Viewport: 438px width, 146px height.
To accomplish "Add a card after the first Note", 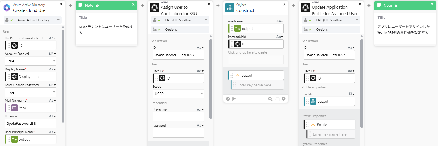I will (143, 5).
